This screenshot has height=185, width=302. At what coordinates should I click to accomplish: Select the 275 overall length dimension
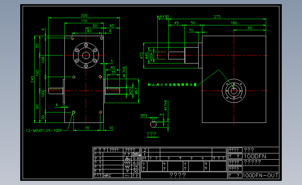217,17
